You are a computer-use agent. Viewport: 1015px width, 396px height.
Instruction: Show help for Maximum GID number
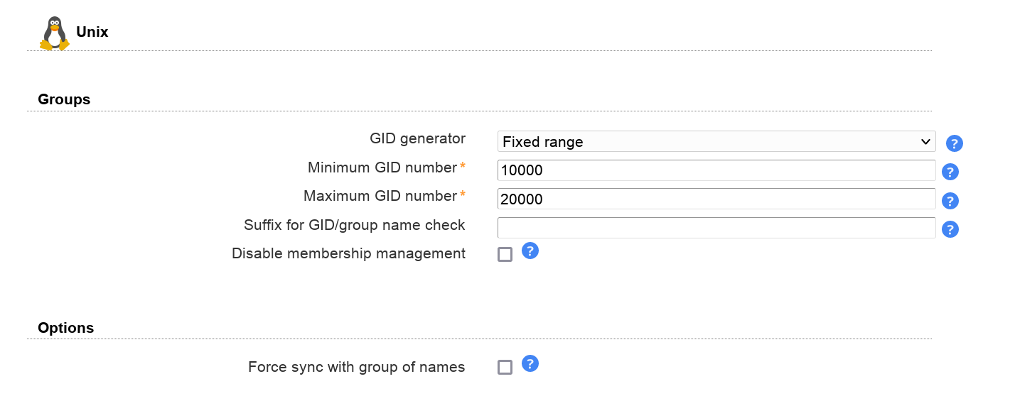click(950, 201)
